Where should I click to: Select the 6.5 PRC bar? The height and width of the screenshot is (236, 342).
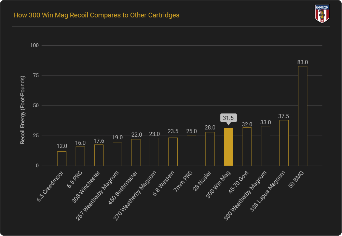tap(80, 156)
